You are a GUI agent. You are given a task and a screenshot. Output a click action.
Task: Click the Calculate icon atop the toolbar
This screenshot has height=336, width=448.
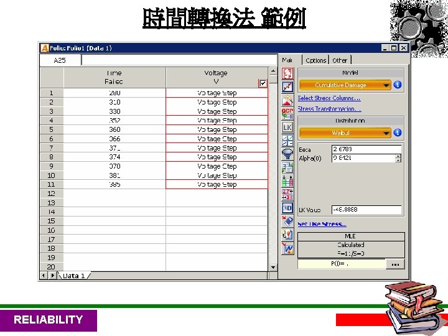pyautogui.click(x=287, y=73)
